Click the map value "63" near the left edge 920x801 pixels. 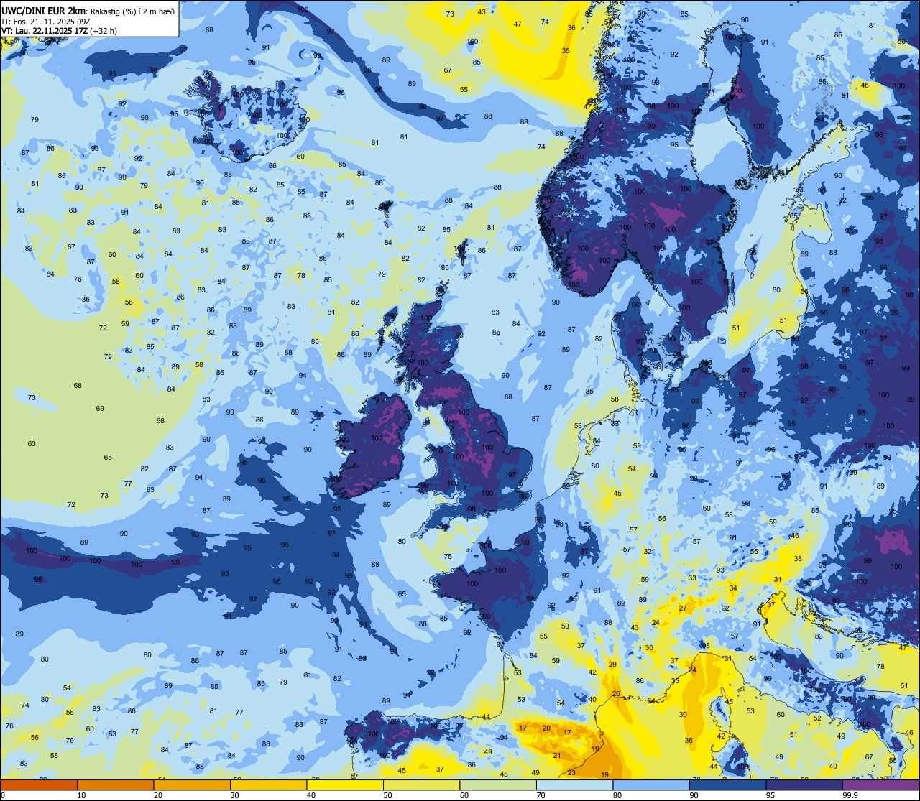click(x=32, y=443)
